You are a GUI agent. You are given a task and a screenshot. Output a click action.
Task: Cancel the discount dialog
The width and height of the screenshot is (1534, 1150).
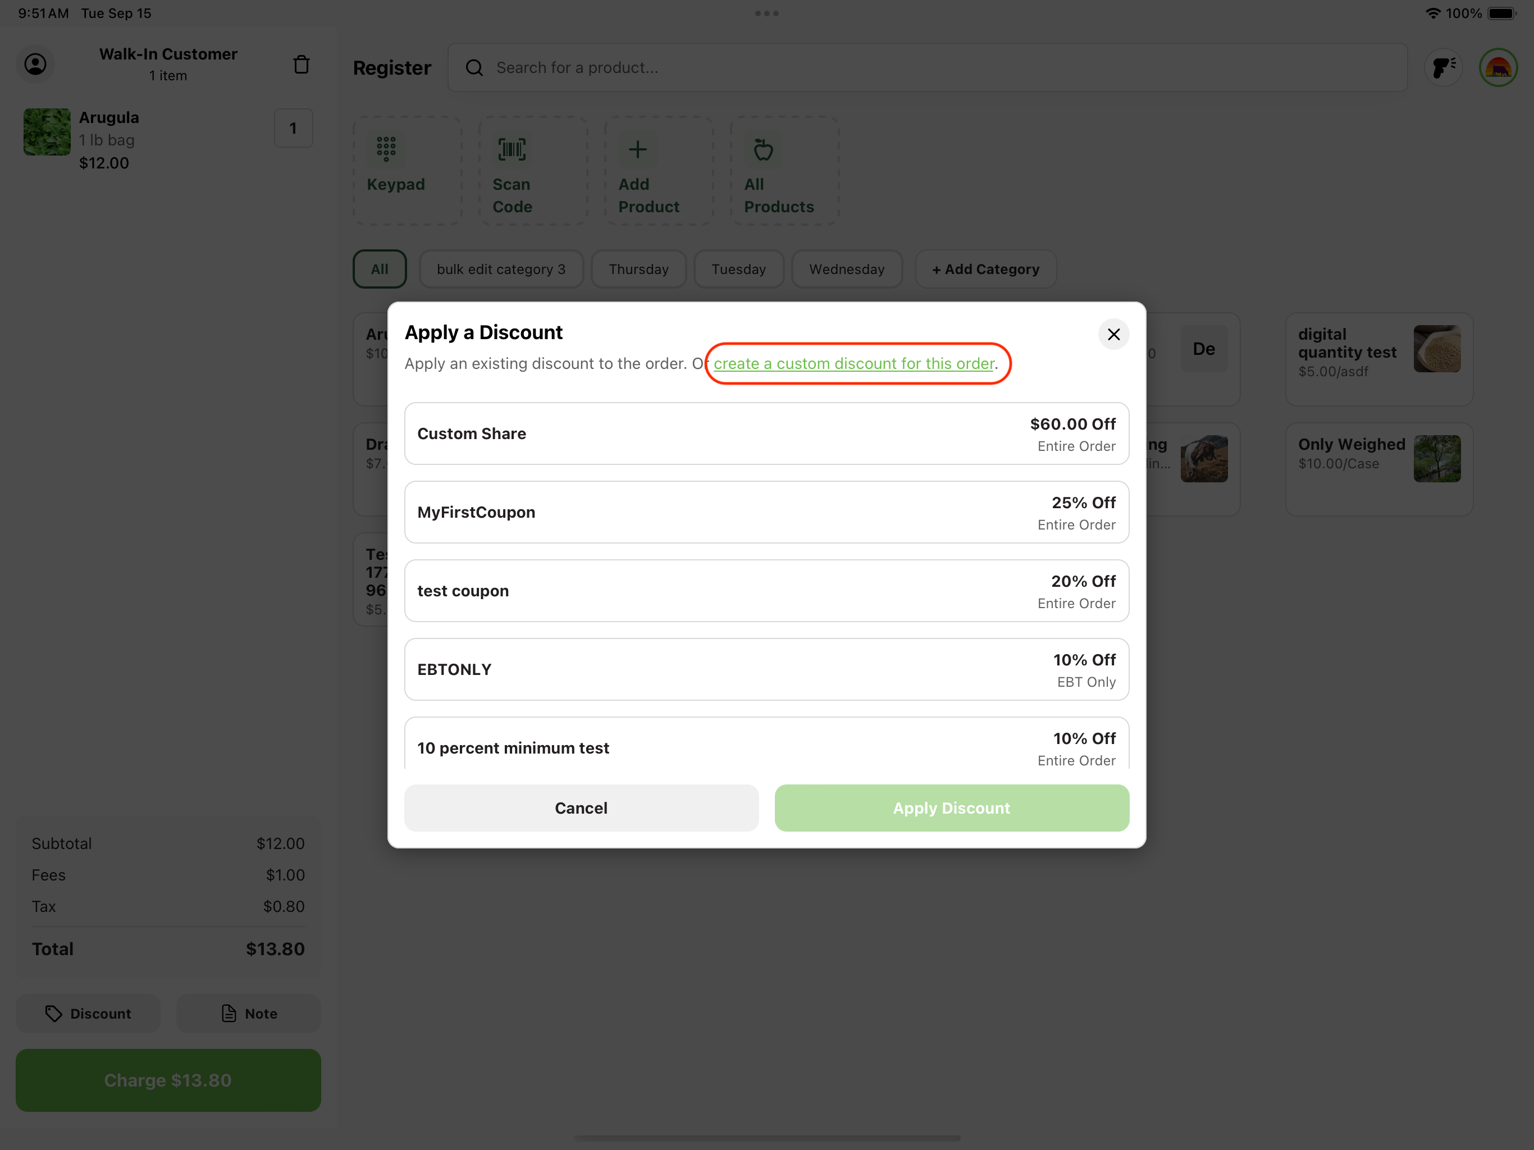pos(581,808)
